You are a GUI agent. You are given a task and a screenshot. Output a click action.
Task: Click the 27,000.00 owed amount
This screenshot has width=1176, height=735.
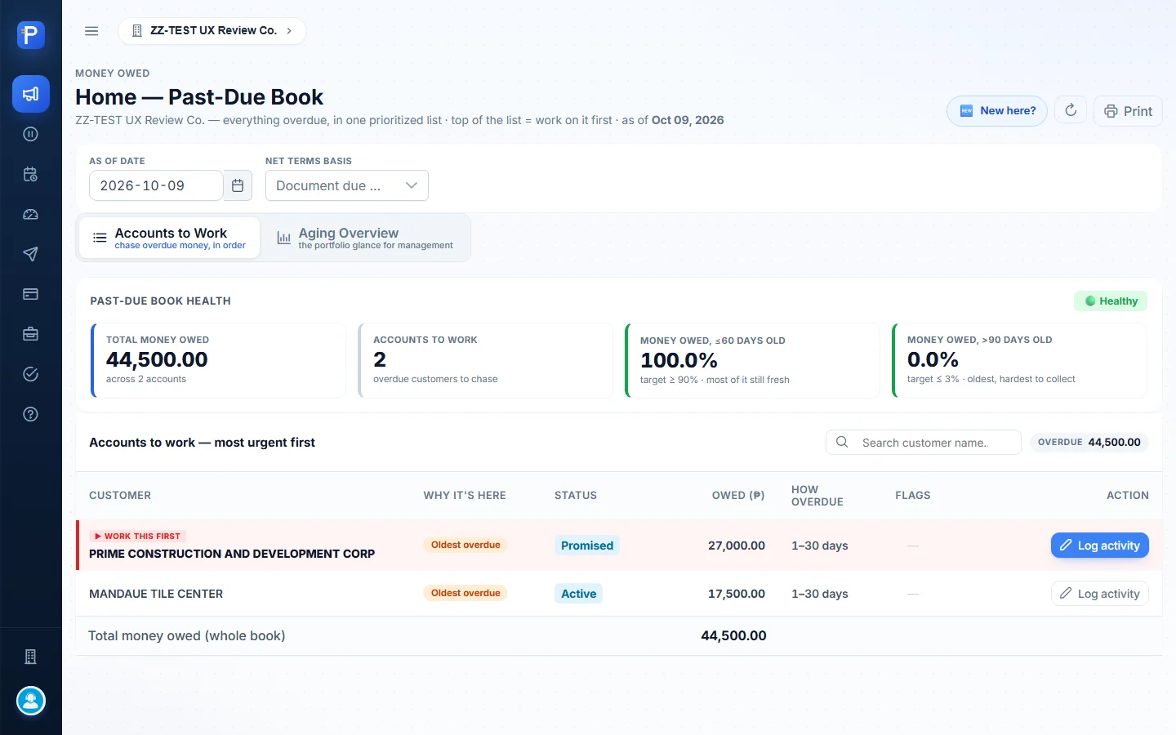[737, 546]
